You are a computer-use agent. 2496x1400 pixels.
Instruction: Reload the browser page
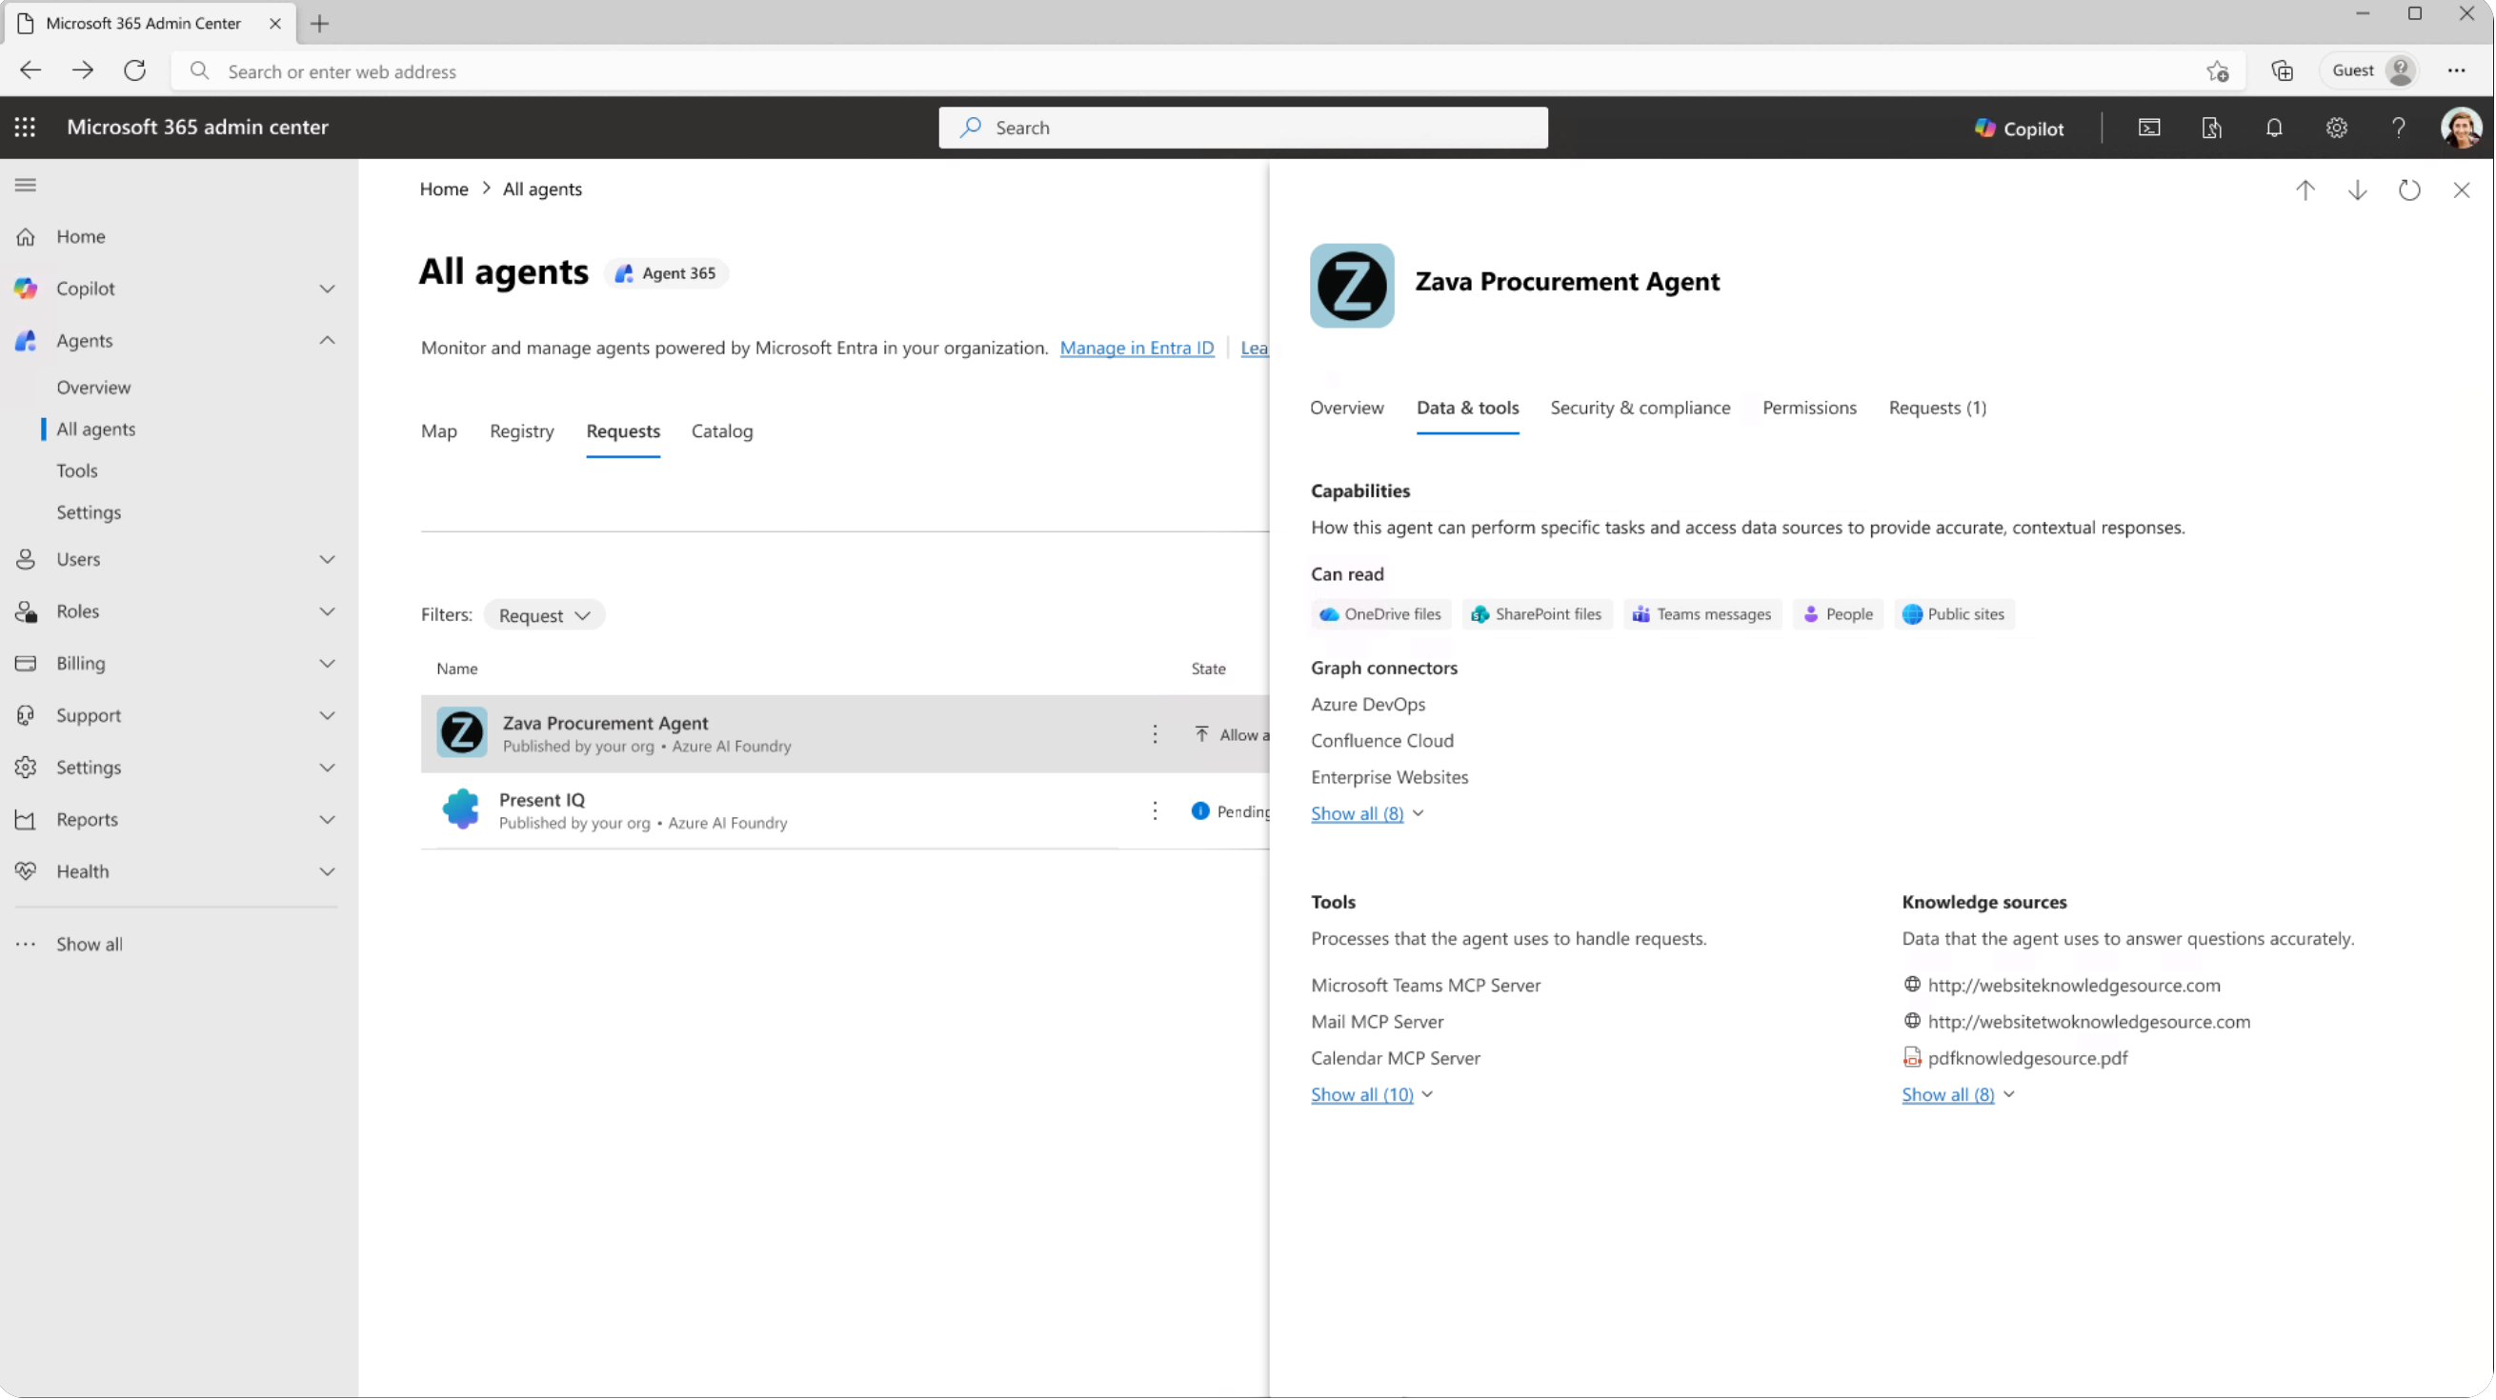point(134,70)
